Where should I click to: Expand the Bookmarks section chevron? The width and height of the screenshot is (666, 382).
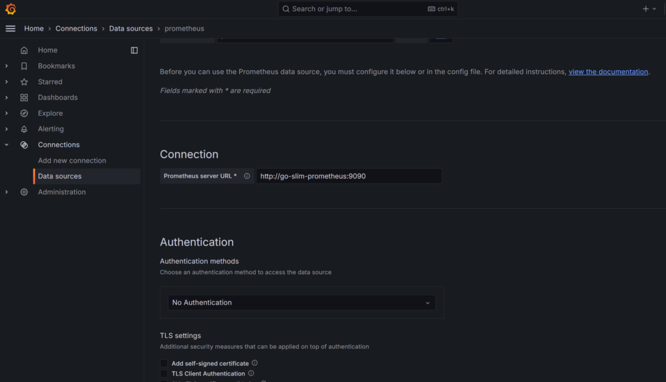point(7,66)
